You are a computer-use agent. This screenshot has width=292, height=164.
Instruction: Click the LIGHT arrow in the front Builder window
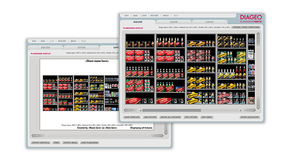click(x=251, y=110)
